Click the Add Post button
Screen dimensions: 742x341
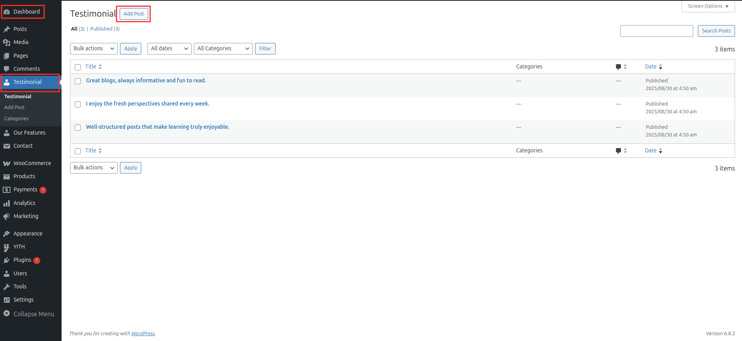(134, 14)
